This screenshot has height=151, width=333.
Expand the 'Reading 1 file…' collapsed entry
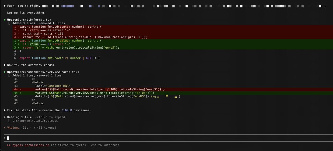pyautogui.click(x=37, y=117)
